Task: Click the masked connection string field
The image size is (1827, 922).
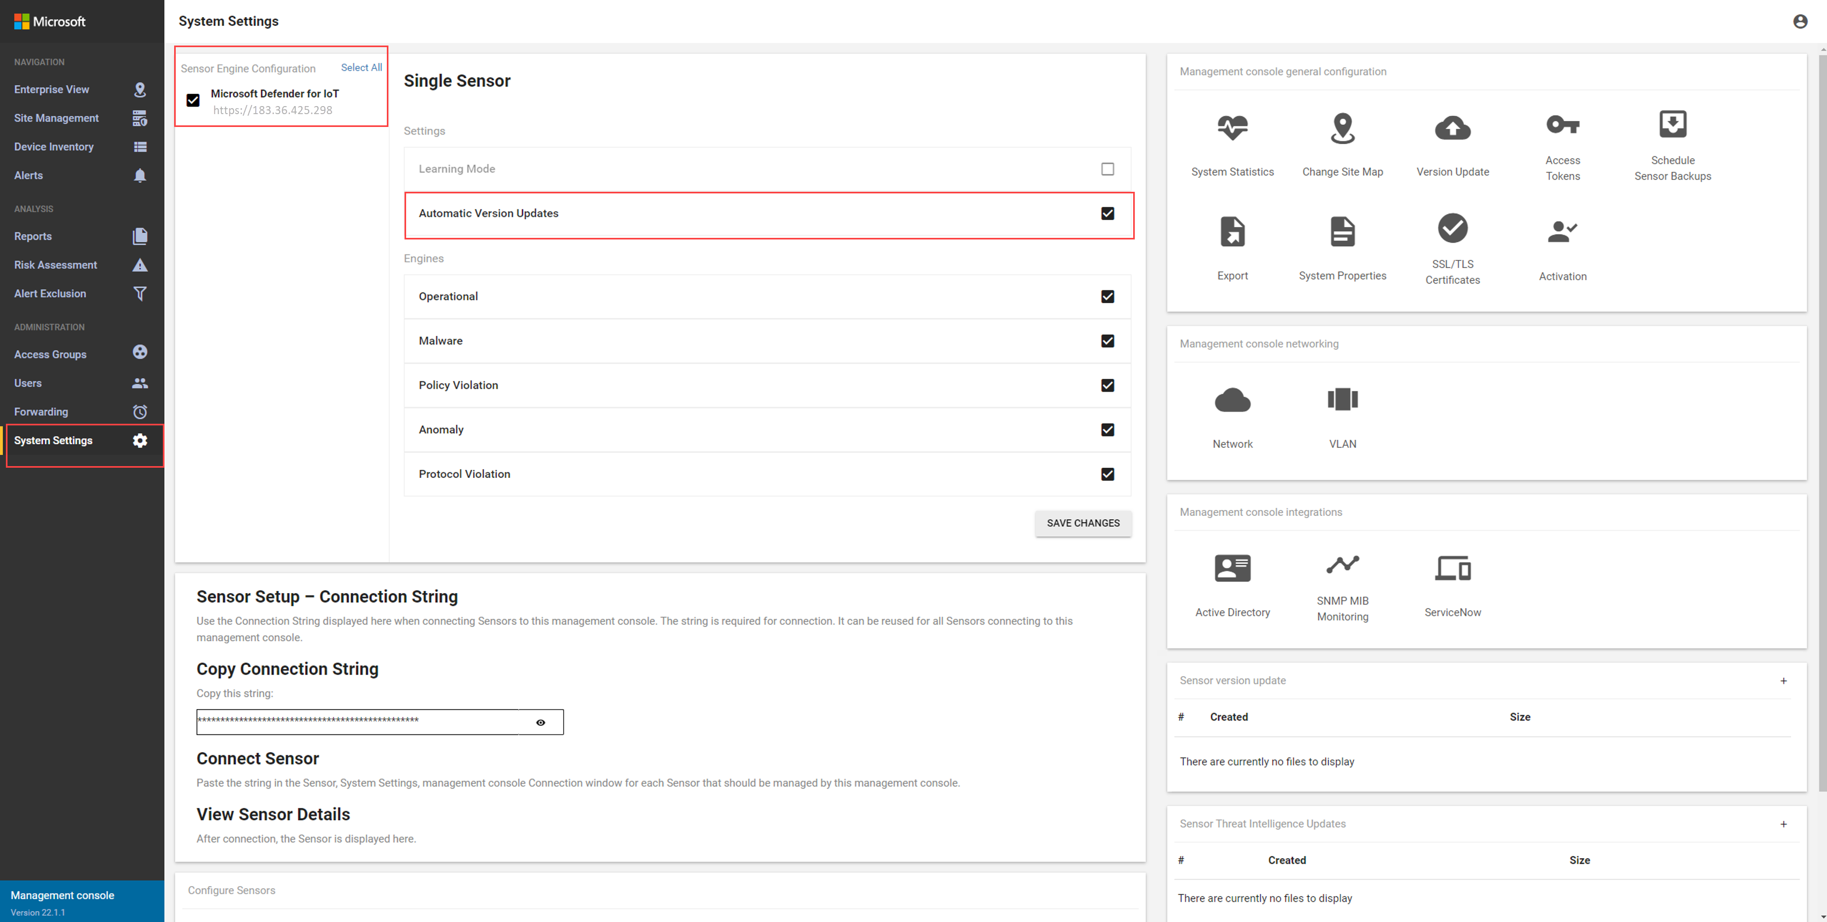Action: point(356,722)
